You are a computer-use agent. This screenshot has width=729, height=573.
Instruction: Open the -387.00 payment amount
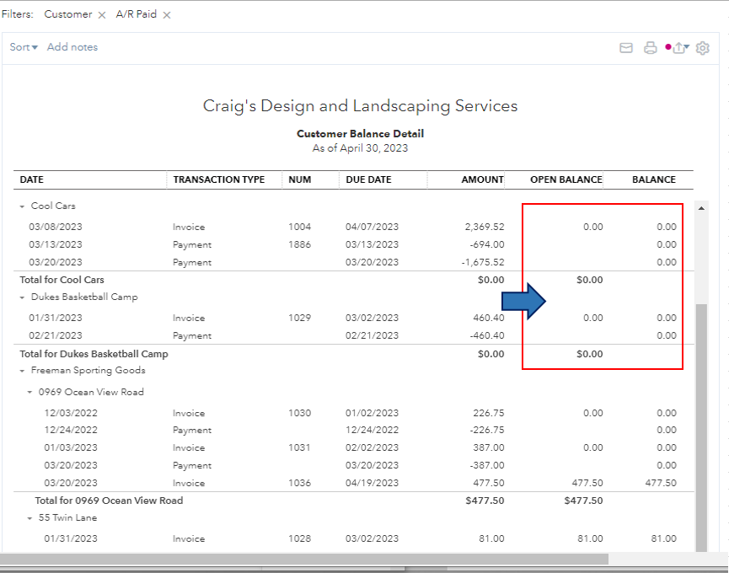487,465
